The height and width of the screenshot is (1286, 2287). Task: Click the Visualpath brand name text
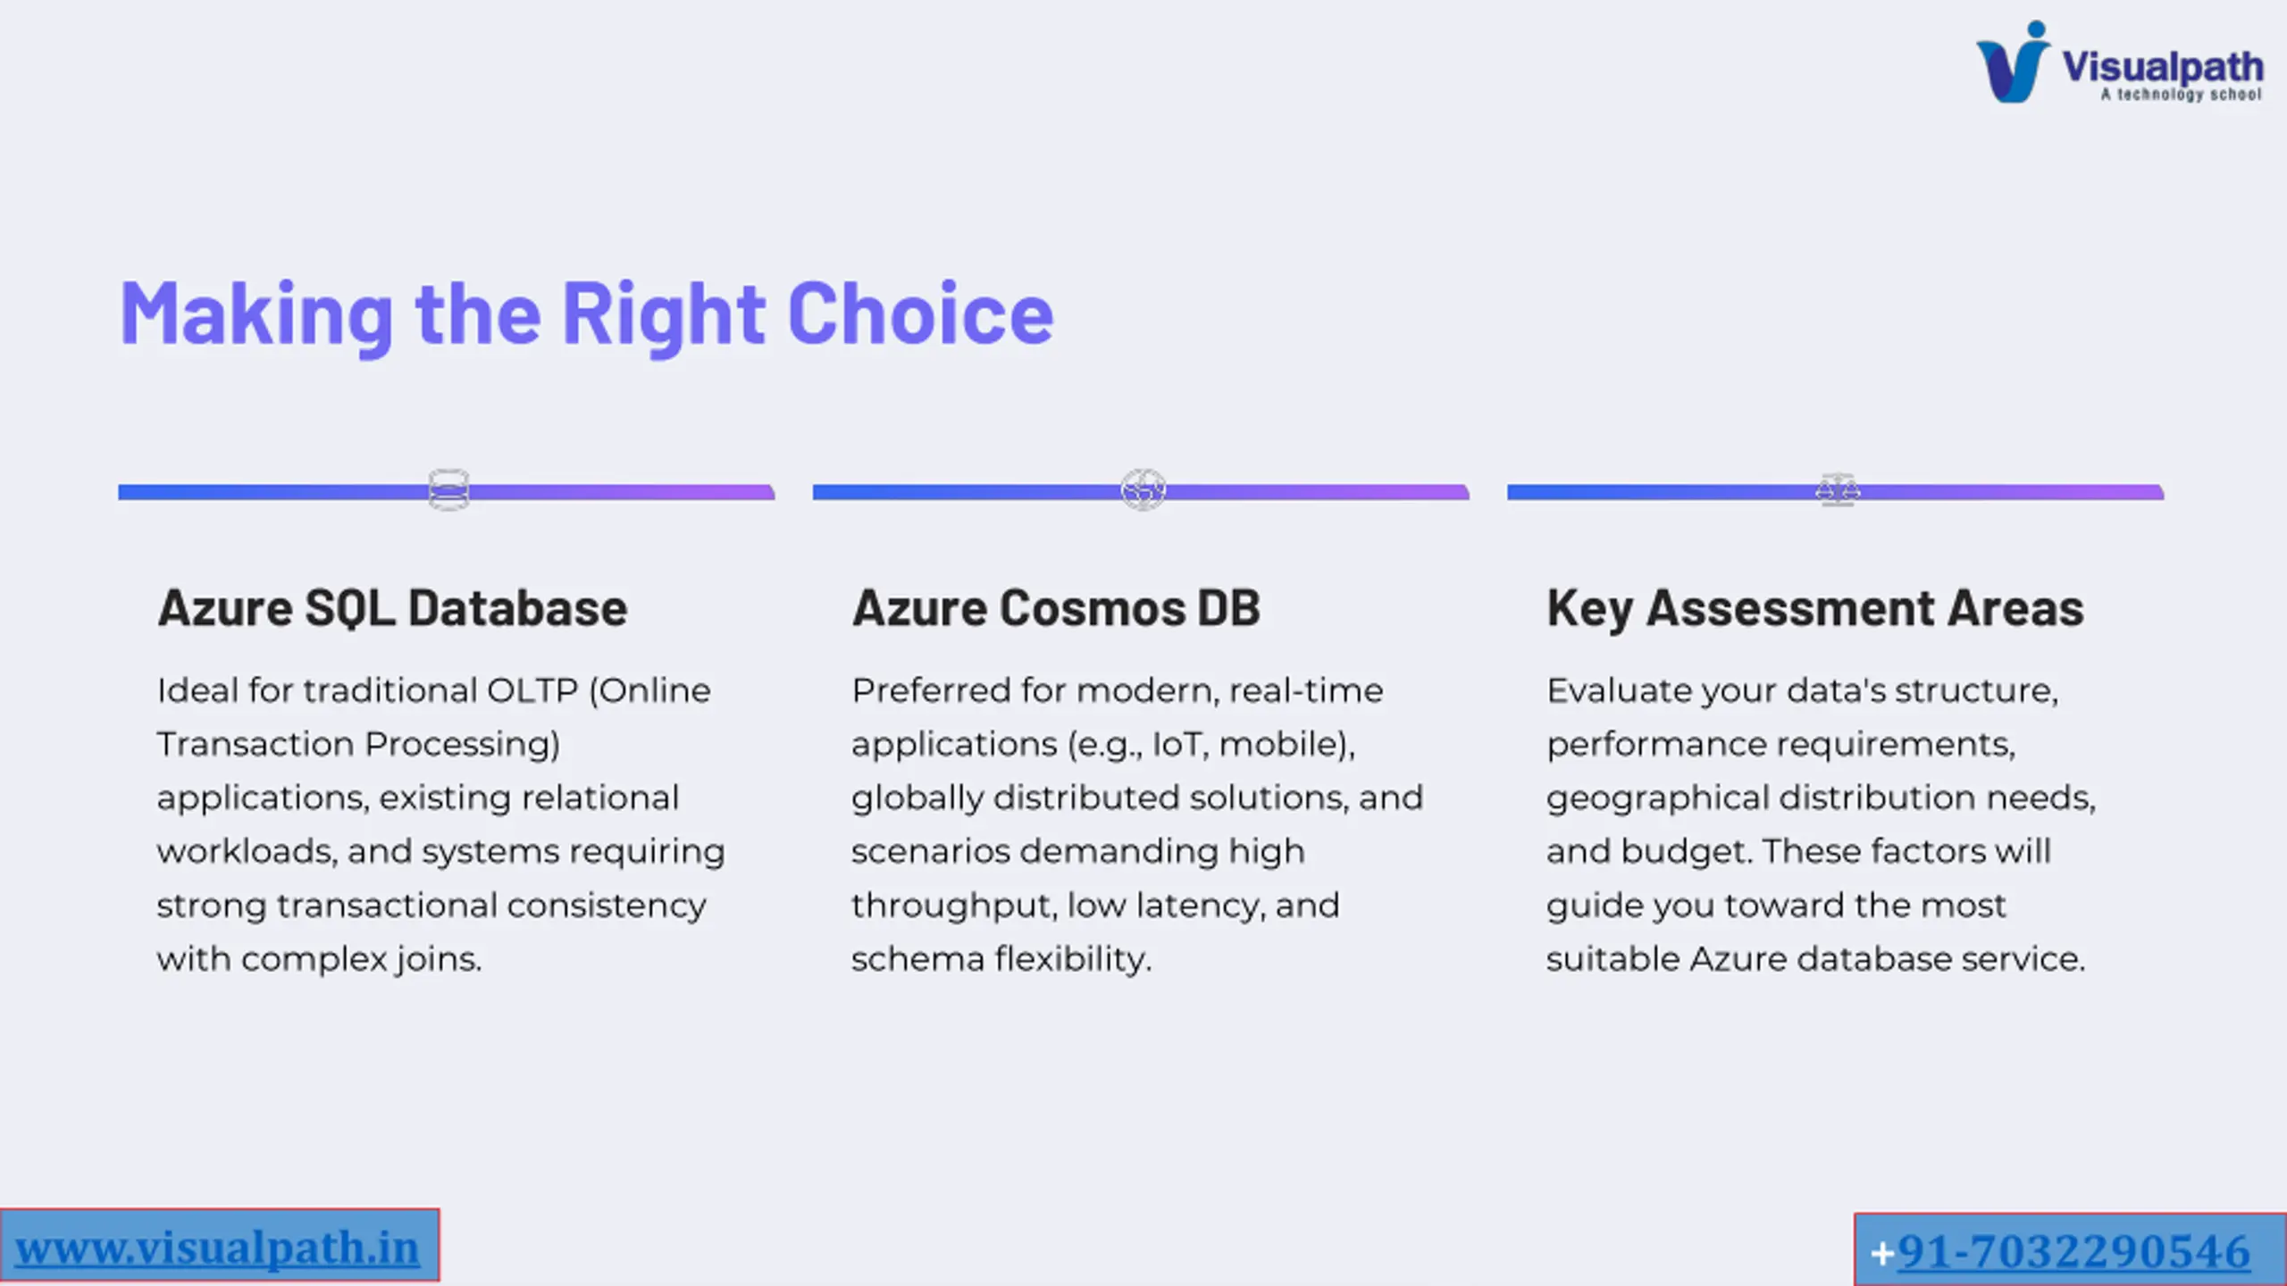2163,66
